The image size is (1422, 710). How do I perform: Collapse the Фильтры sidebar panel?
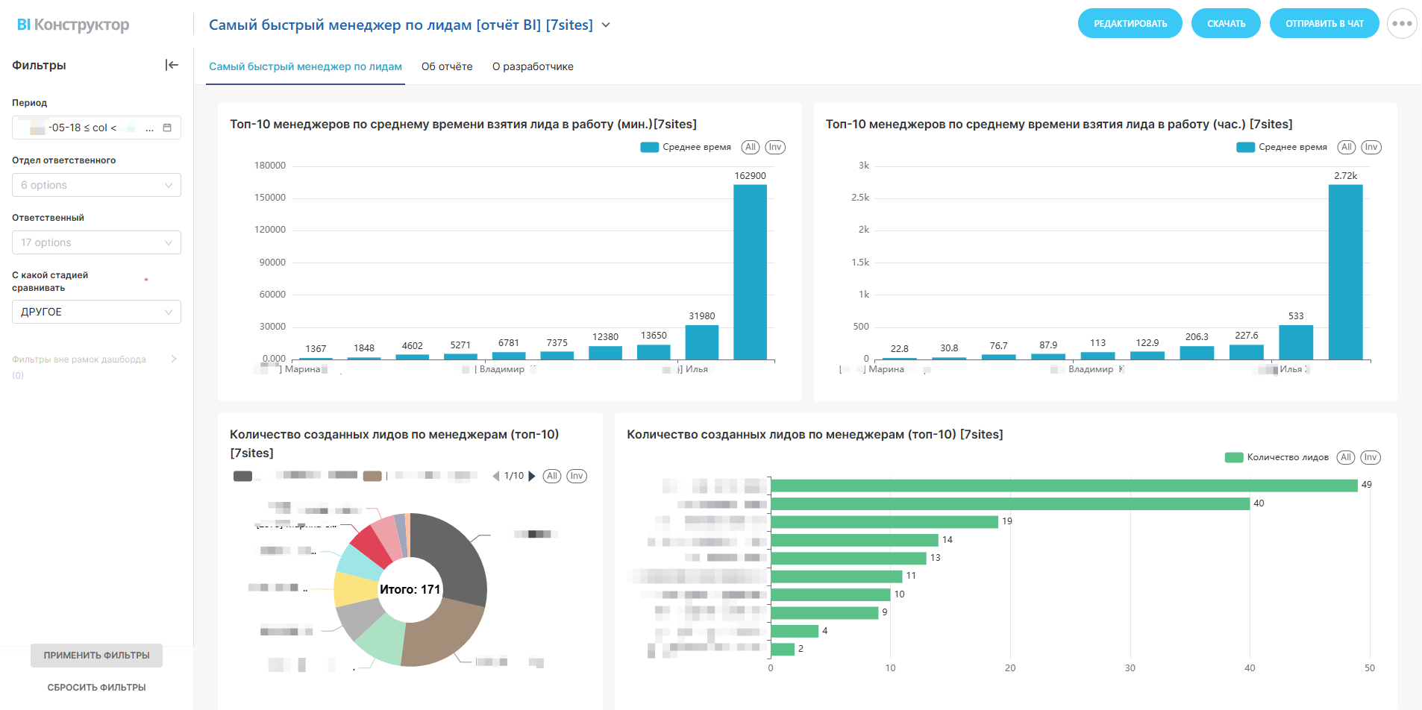point(172,66)
